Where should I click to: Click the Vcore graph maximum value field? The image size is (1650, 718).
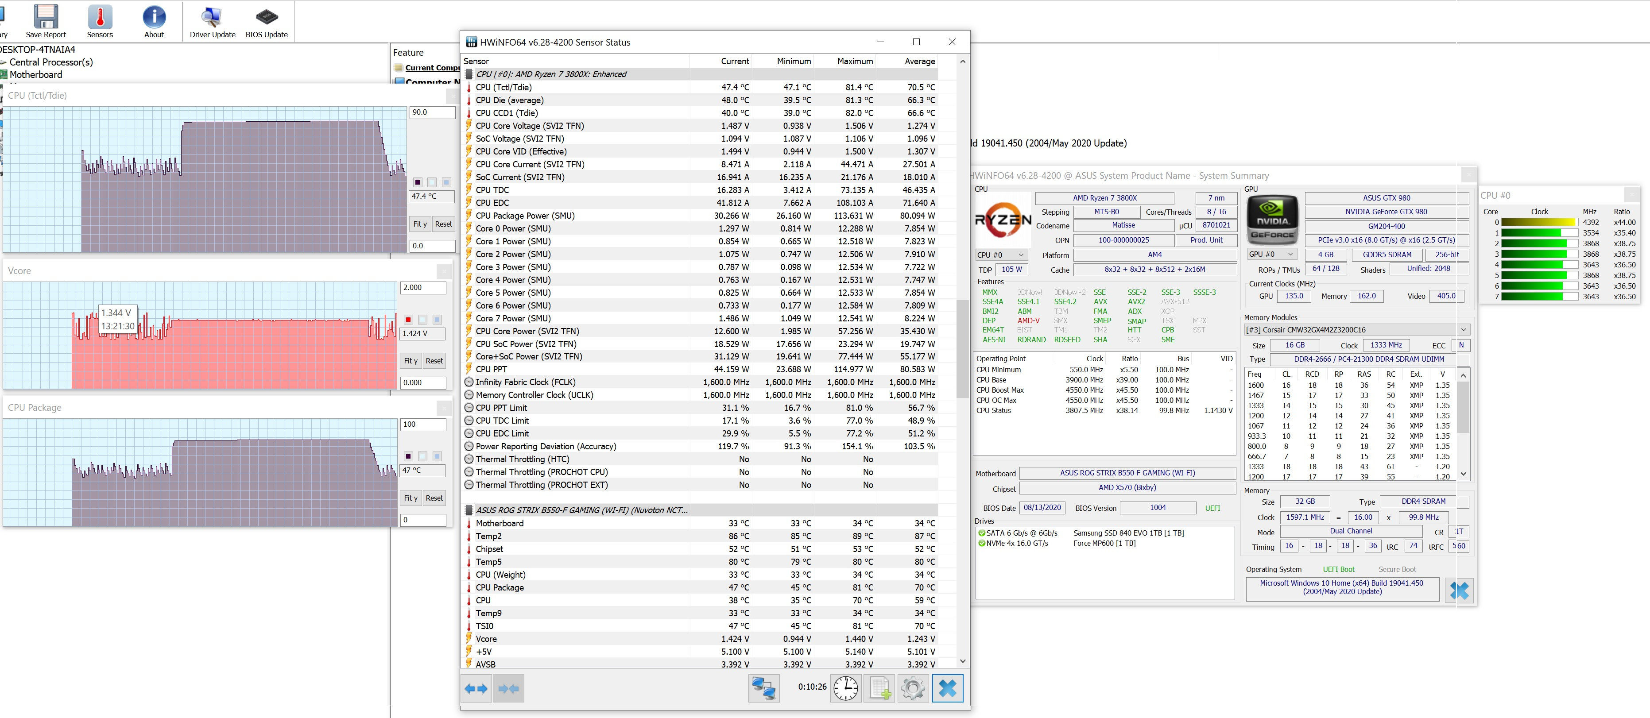tap(423, 288)
